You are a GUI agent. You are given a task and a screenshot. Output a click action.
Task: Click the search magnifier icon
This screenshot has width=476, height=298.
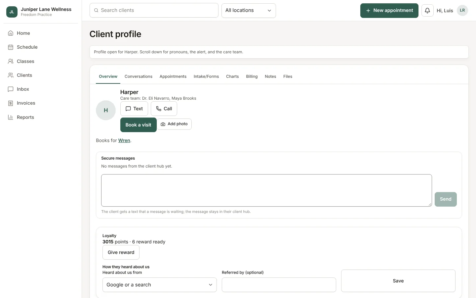click(96, 10)
